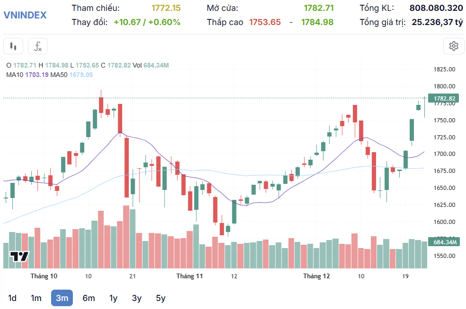
Task: Open chart settings gear
Action: tap(454, 46)
